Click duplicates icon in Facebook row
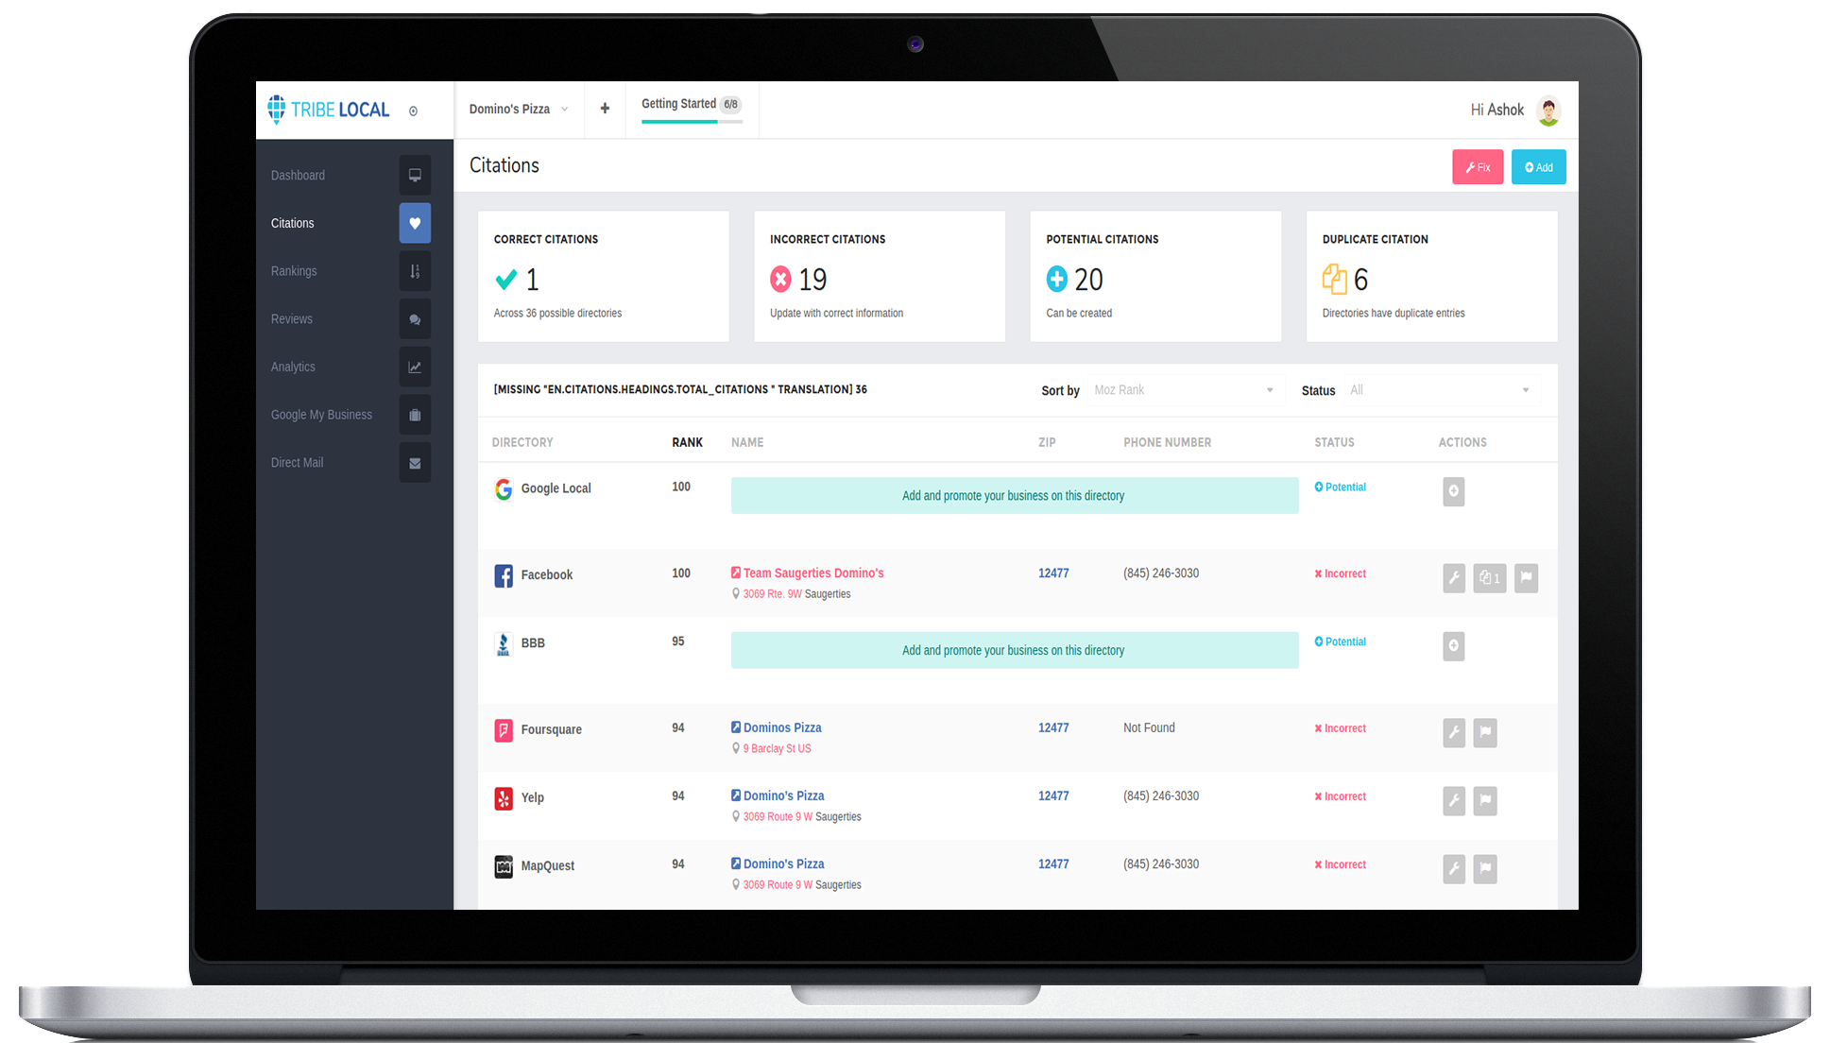 click(1490, 578)
